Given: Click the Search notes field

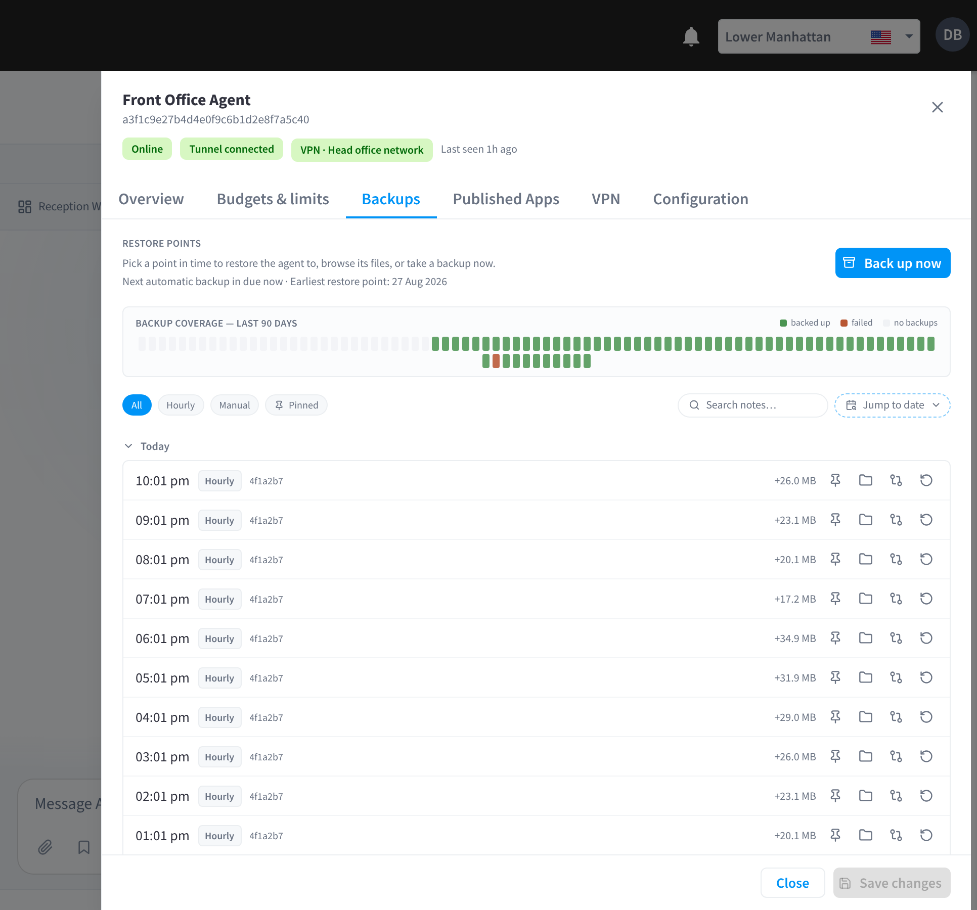Looking at the screenshot, I should click(x=752, y=405).
